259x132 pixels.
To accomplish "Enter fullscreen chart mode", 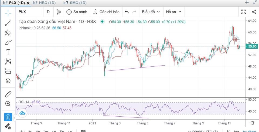I will tap(243, 12).
